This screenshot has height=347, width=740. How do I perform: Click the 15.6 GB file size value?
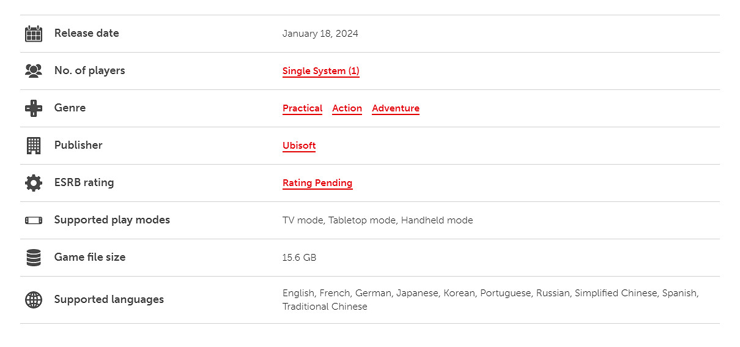[299, 258]
